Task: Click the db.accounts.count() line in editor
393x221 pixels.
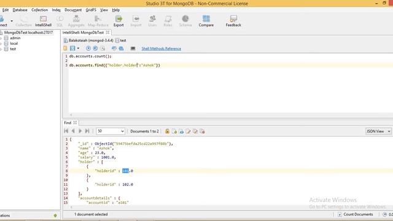Action: coord(90,56)
